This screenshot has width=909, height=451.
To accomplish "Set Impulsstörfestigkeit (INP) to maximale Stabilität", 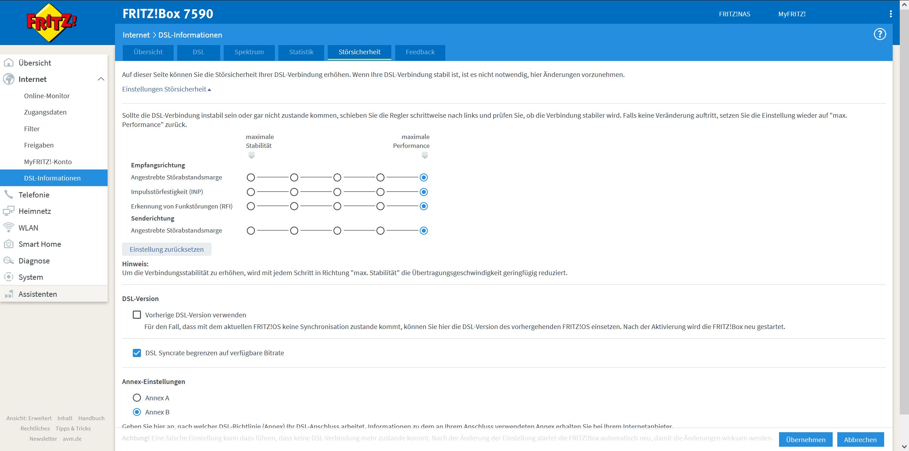I will pyautogui.click(x=251, y=192).
